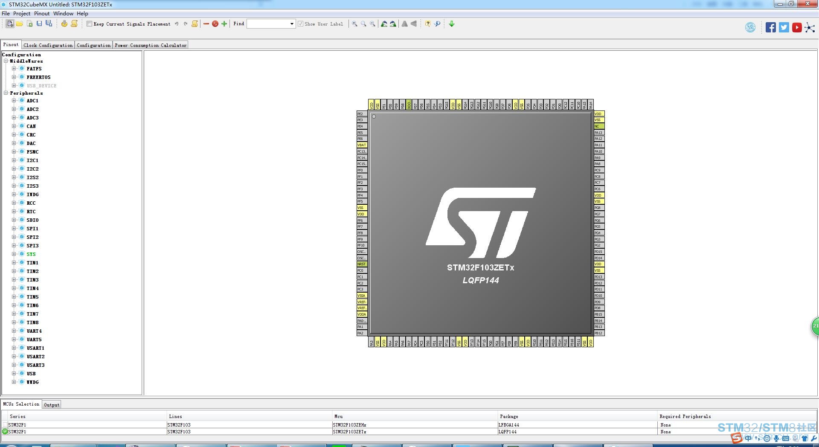Image resolution: width=819 pixels, height=447 pixels.
Task: Expand the FREERTOS node
Action: click(14, 77)
